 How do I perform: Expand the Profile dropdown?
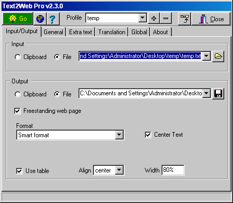143,18
